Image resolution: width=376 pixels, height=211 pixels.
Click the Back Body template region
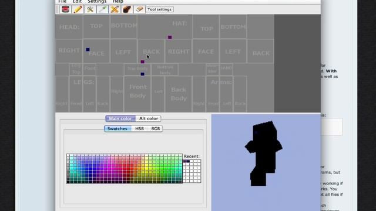click(x=179, y=94)
